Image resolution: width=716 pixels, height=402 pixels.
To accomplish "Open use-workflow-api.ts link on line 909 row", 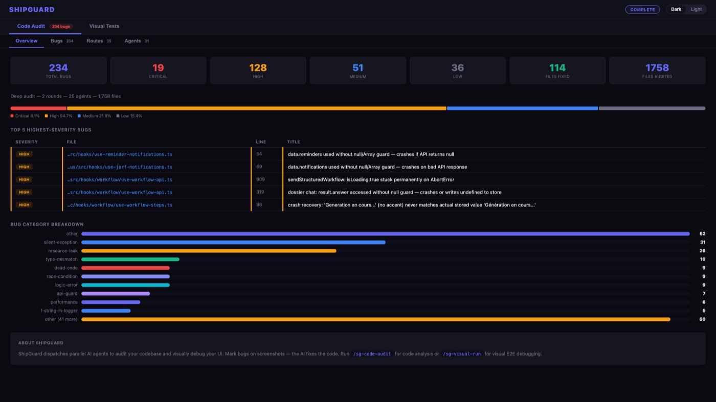I will click(120, 180).
